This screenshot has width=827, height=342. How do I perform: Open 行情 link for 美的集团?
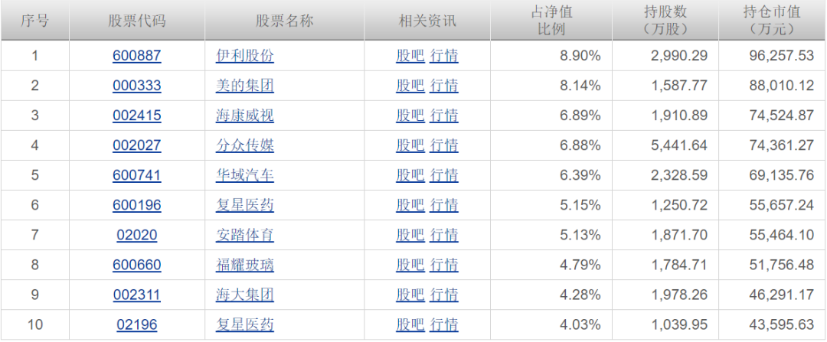pos(444,86)
